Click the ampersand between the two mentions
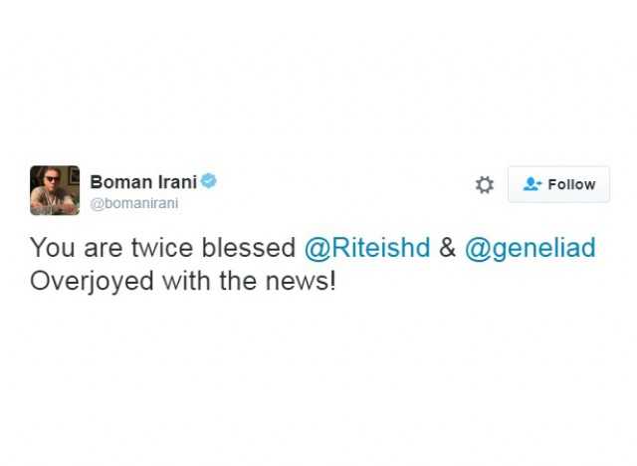The width and height of the screenshot is (637, 466). click(x=447, y=248)
